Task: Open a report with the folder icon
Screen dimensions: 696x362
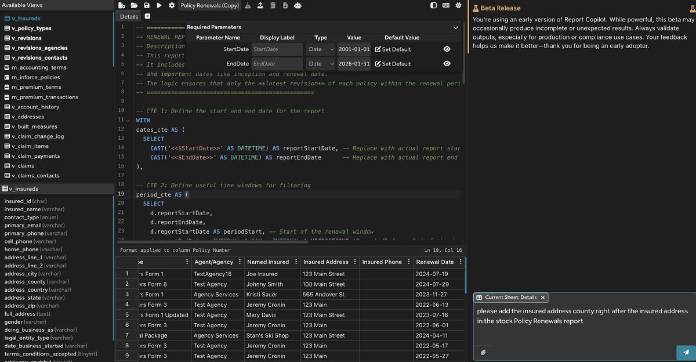Action: tap(134, 5)
